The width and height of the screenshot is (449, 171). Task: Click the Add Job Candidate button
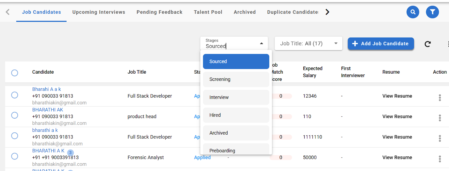[381, 44]
